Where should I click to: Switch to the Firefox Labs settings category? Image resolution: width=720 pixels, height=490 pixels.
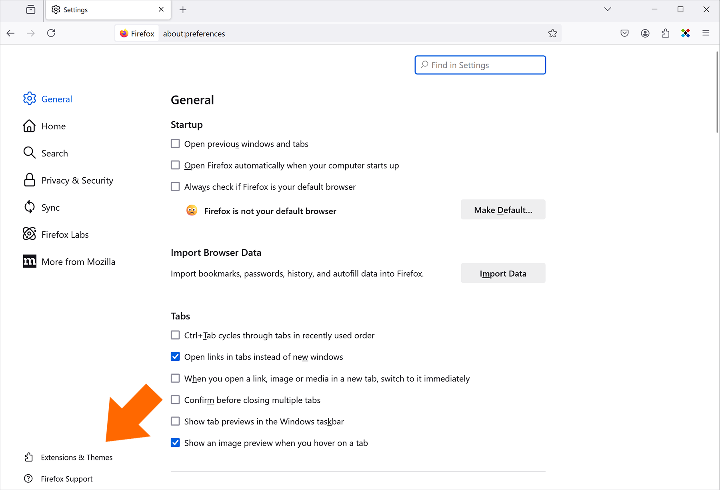coord(56,235)
